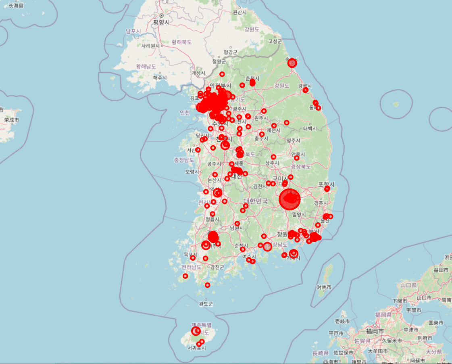Select the 평강군 label
This screenshot has height=364, width=452.
coord(231,52)
